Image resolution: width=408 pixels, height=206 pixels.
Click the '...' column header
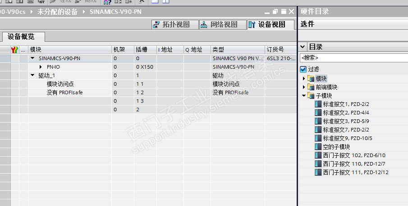[x=23, y=49]
